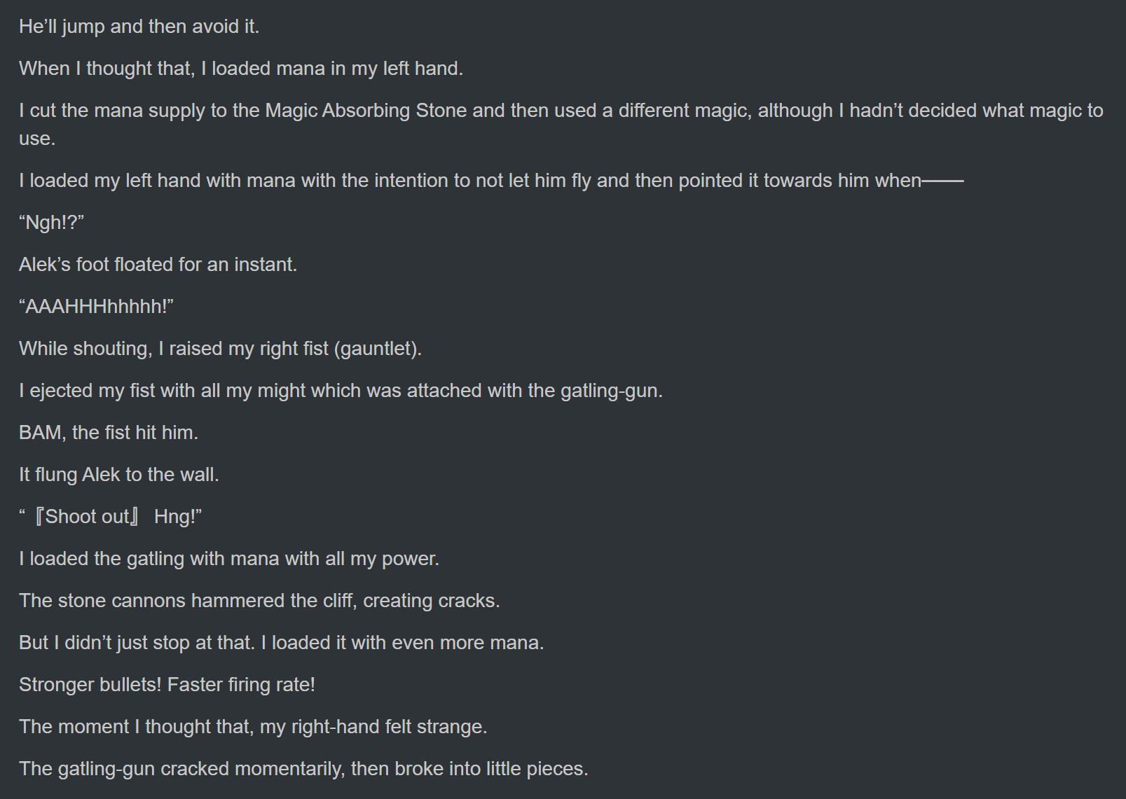
Task: Click the long dash after "towards him when"
Action: coord(943,181)
